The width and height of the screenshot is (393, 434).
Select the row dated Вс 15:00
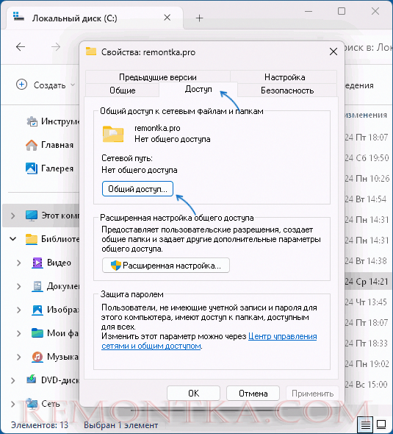[x=366, y=385]
